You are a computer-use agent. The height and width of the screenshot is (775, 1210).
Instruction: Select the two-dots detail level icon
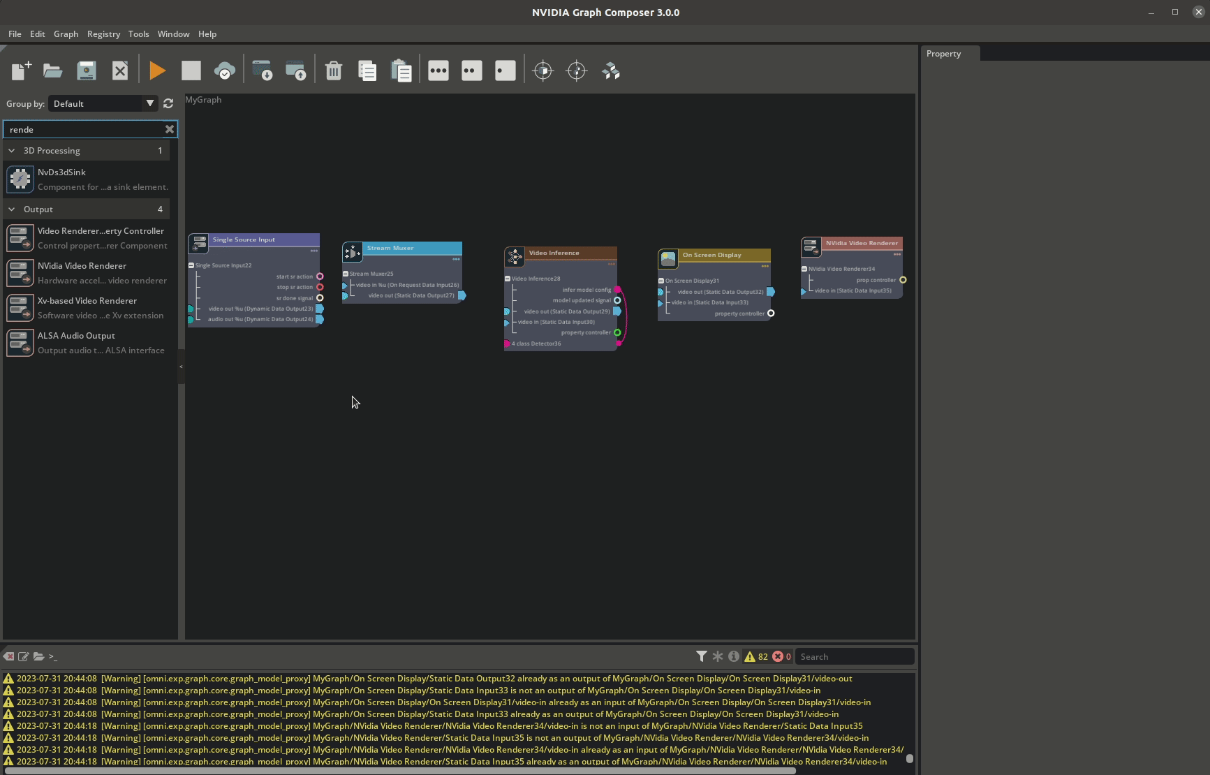tap(472, 71)
